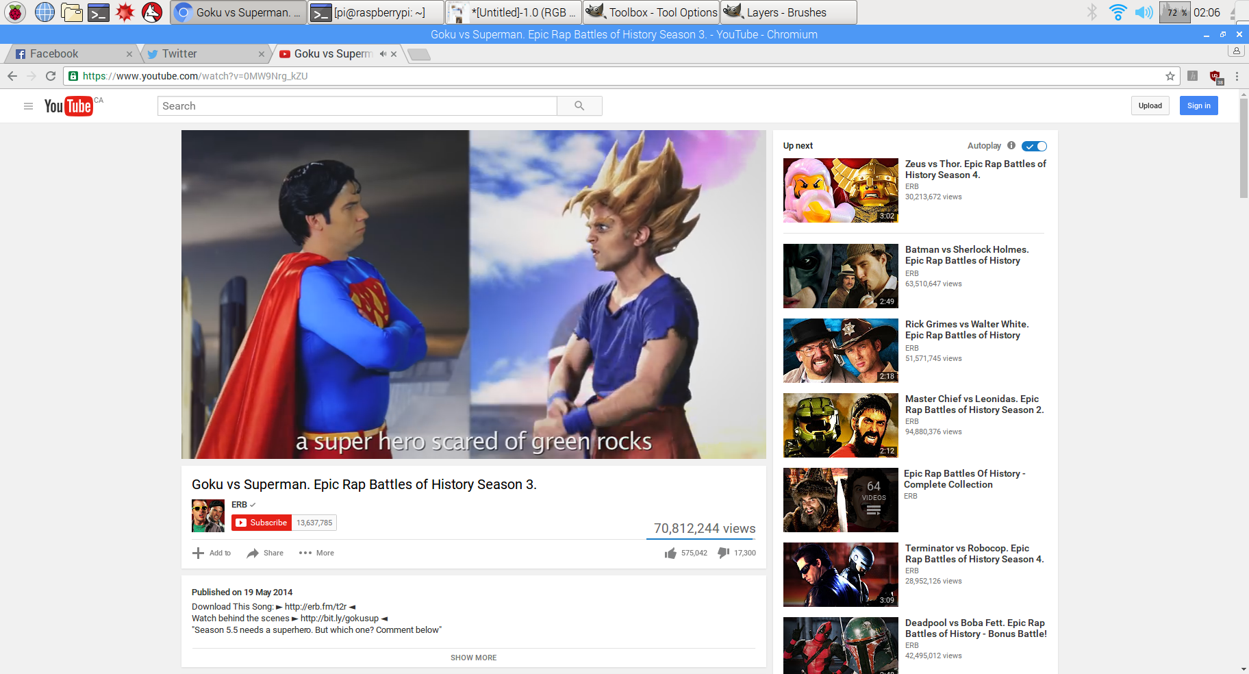Click the Upload button
Image resolution: width=1249 pixels, height=674 pixels.
click(1150, 105)
